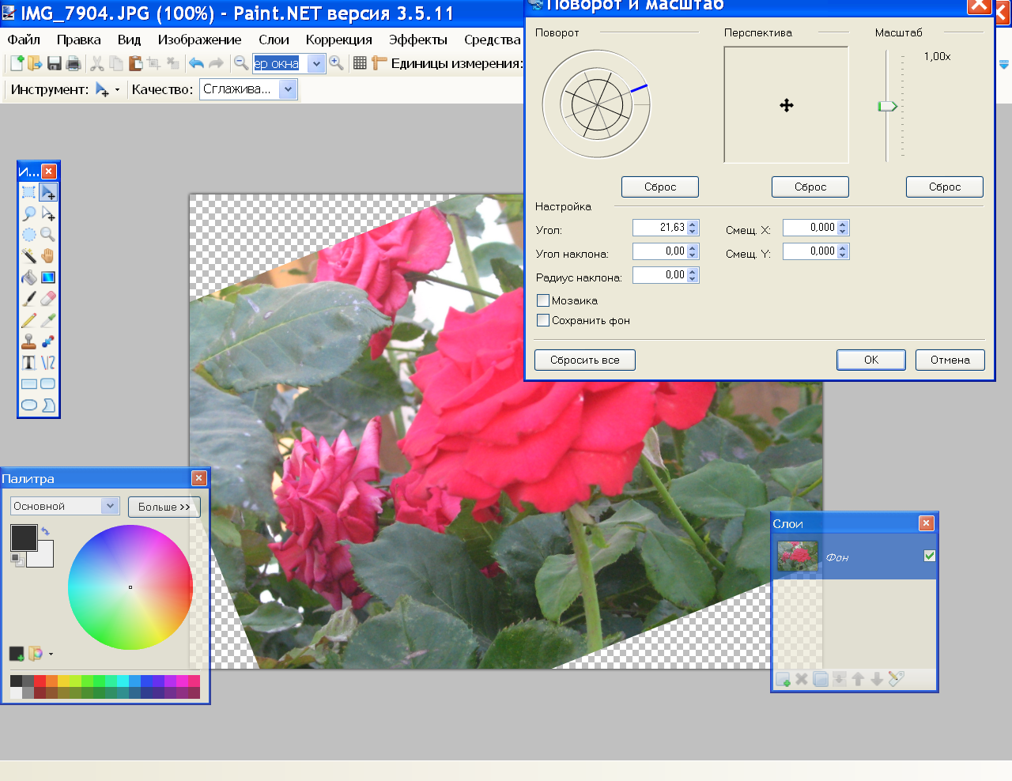Select the Eraser tool
The height and width of the screenshot is (781, 1012).
coord(48,299)
